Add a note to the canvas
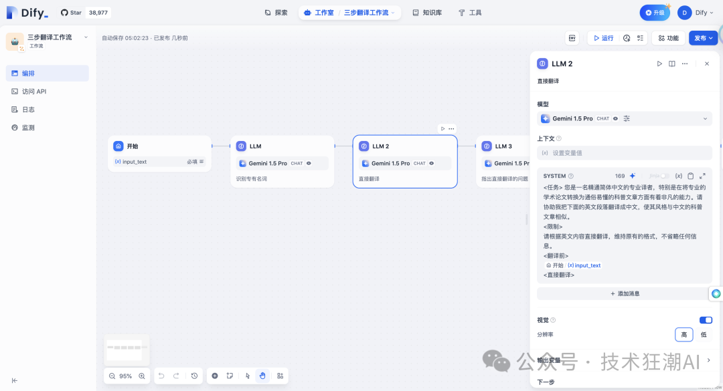Image resolution: width=723 pixels, height=391 pixels. (230, 376)
